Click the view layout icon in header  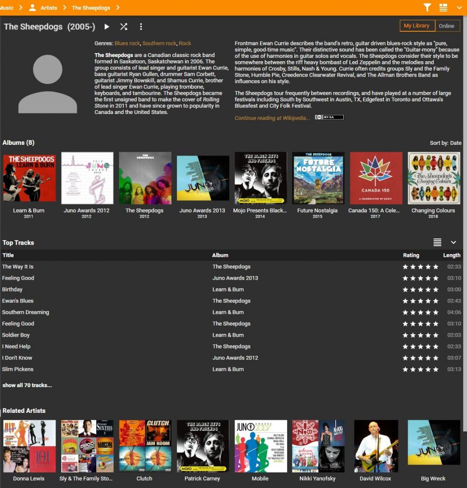tap(443, 7)
